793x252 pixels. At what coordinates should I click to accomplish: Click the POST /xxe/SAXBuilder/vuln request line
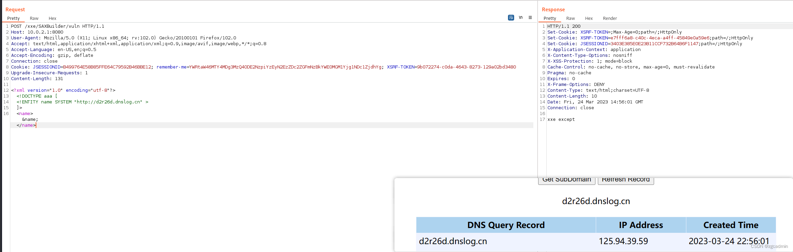58,26
